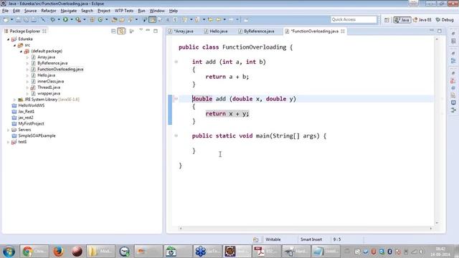Run the program with green play icon
The height and width of the screenshot is (258, 459).
click(65, 19)
